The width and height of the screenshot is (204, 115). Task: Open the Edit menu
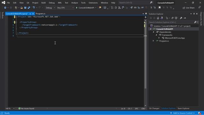15,3
